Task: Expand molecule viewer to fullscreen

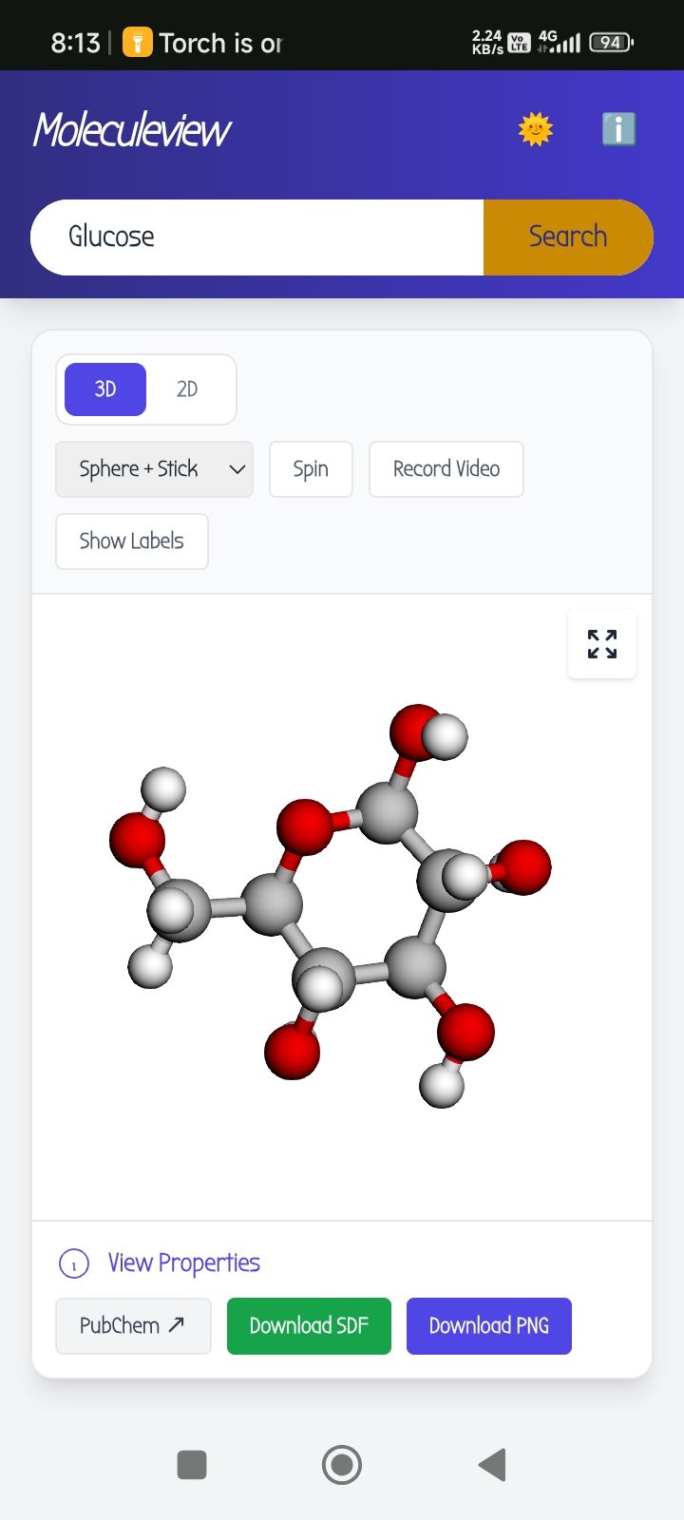Action: 602,644
